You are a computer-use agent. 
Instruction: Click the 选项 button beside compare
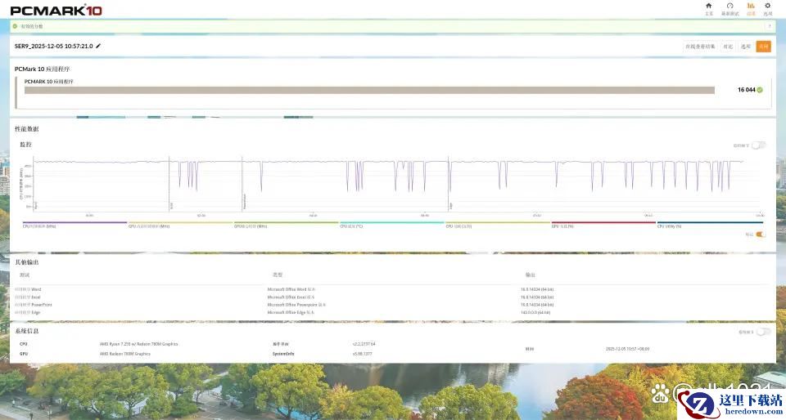(x=746, y=47)
